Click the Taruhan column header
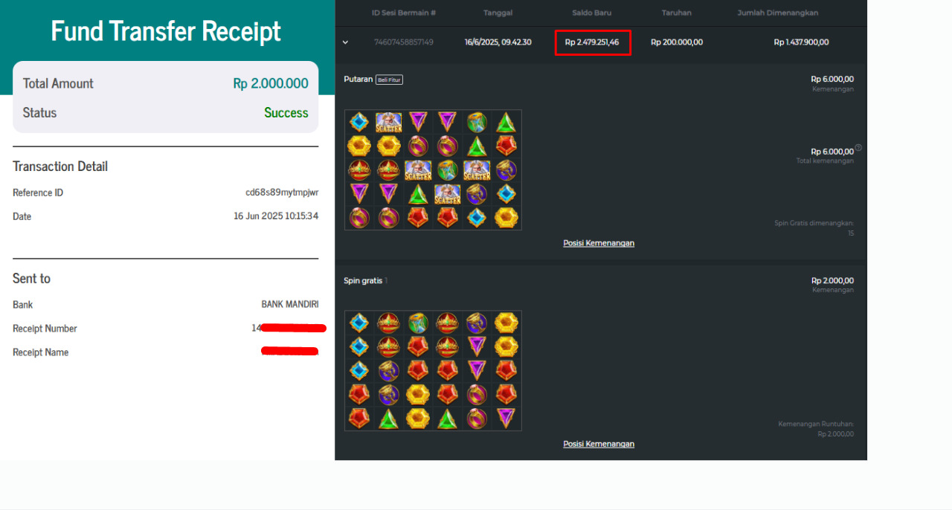Image resolution: width=952 pixels, height=510 pixels. coord(676,13)
